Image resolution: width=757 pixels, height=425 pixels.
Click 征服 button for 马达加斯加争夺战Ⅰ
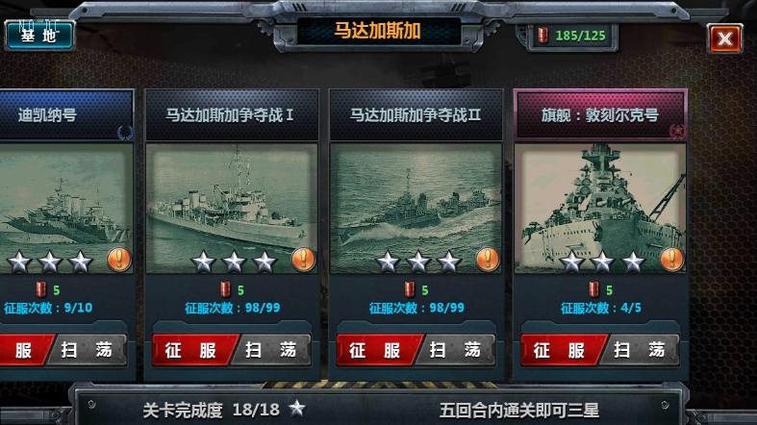click(x=193, y=350)
